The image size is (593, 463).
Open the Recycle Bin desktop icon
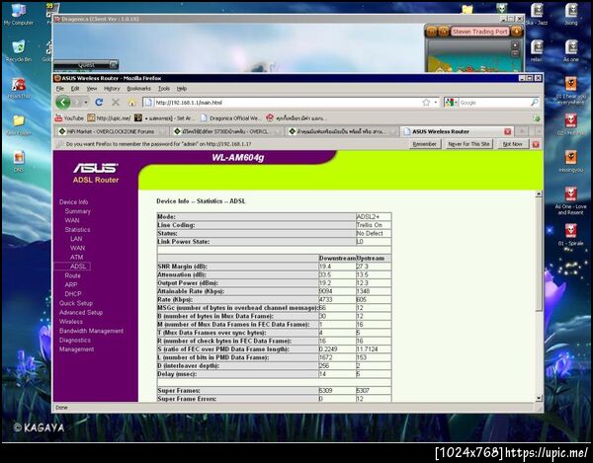click(18, 51)
